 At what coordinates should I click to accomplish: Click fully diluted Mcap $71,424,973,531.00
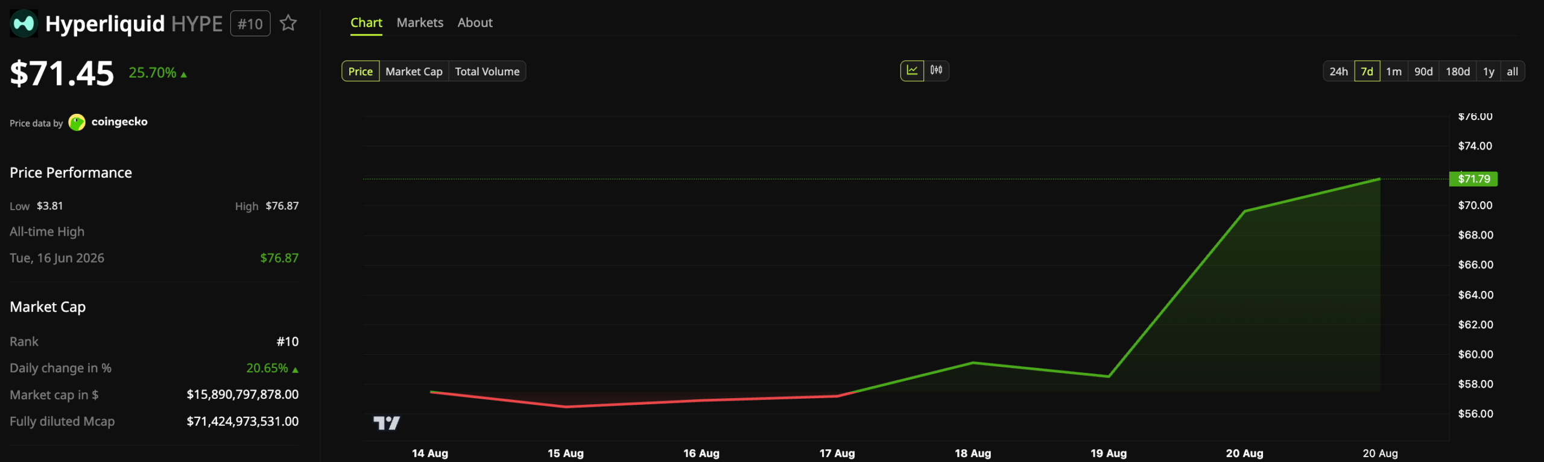[x=242, y=422]
